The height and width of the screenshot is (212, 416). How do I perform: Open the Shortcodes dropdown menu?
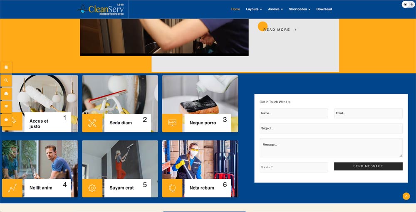pyautogui.click(x=300, y=9)
